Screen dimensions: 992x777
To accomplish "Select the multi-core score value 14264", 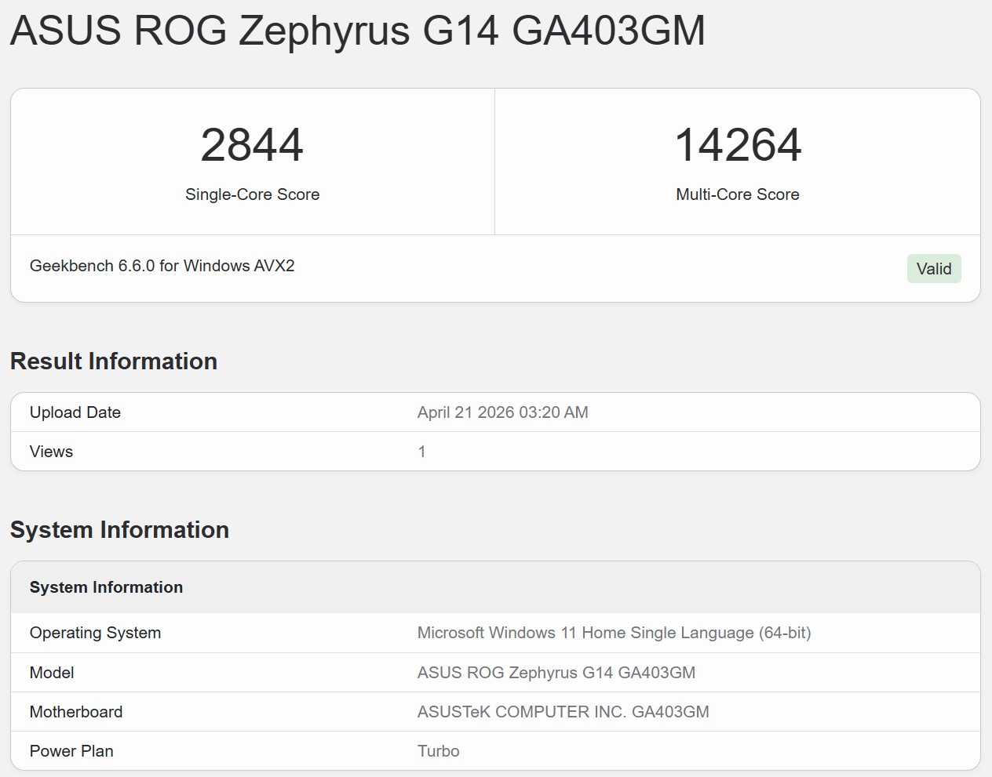I will [x=738, y=145].
